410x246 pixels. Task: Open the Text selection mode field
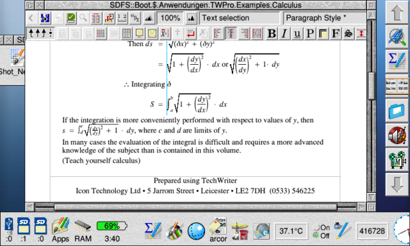pyautogui.click(x=240, y=18)
